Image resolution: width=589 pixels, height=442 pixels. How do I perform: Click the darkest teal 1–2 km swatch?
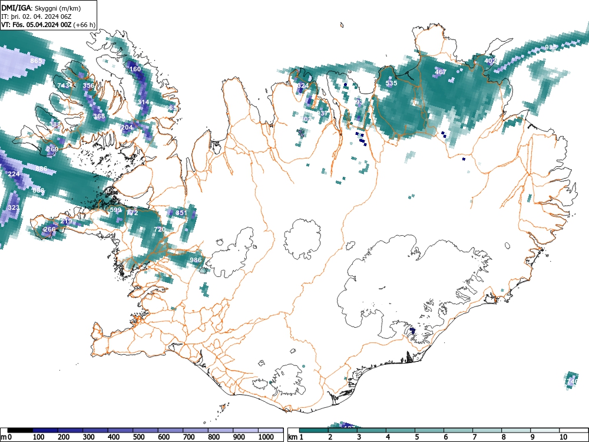pyautogui.click(x=314, y=430)
